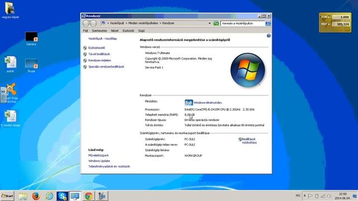This screenshot has height=201, width=358.
Task: Launch Firefox from the taskbar
Action: pos(36,196)
